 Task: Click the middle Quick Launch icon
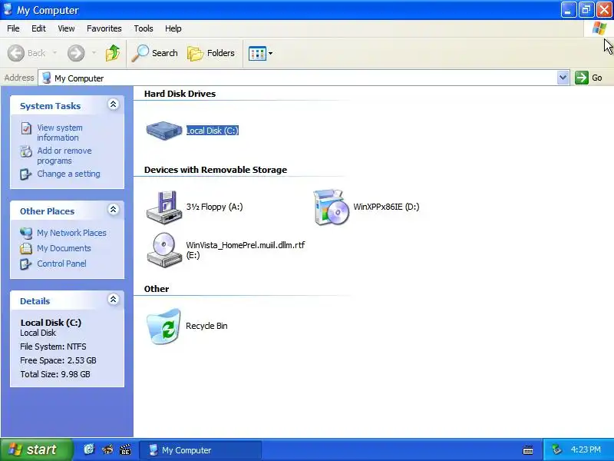point(107,449)
